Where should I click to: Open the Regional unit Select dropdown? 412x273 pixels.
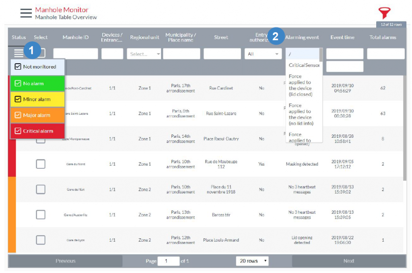(145, 54)
